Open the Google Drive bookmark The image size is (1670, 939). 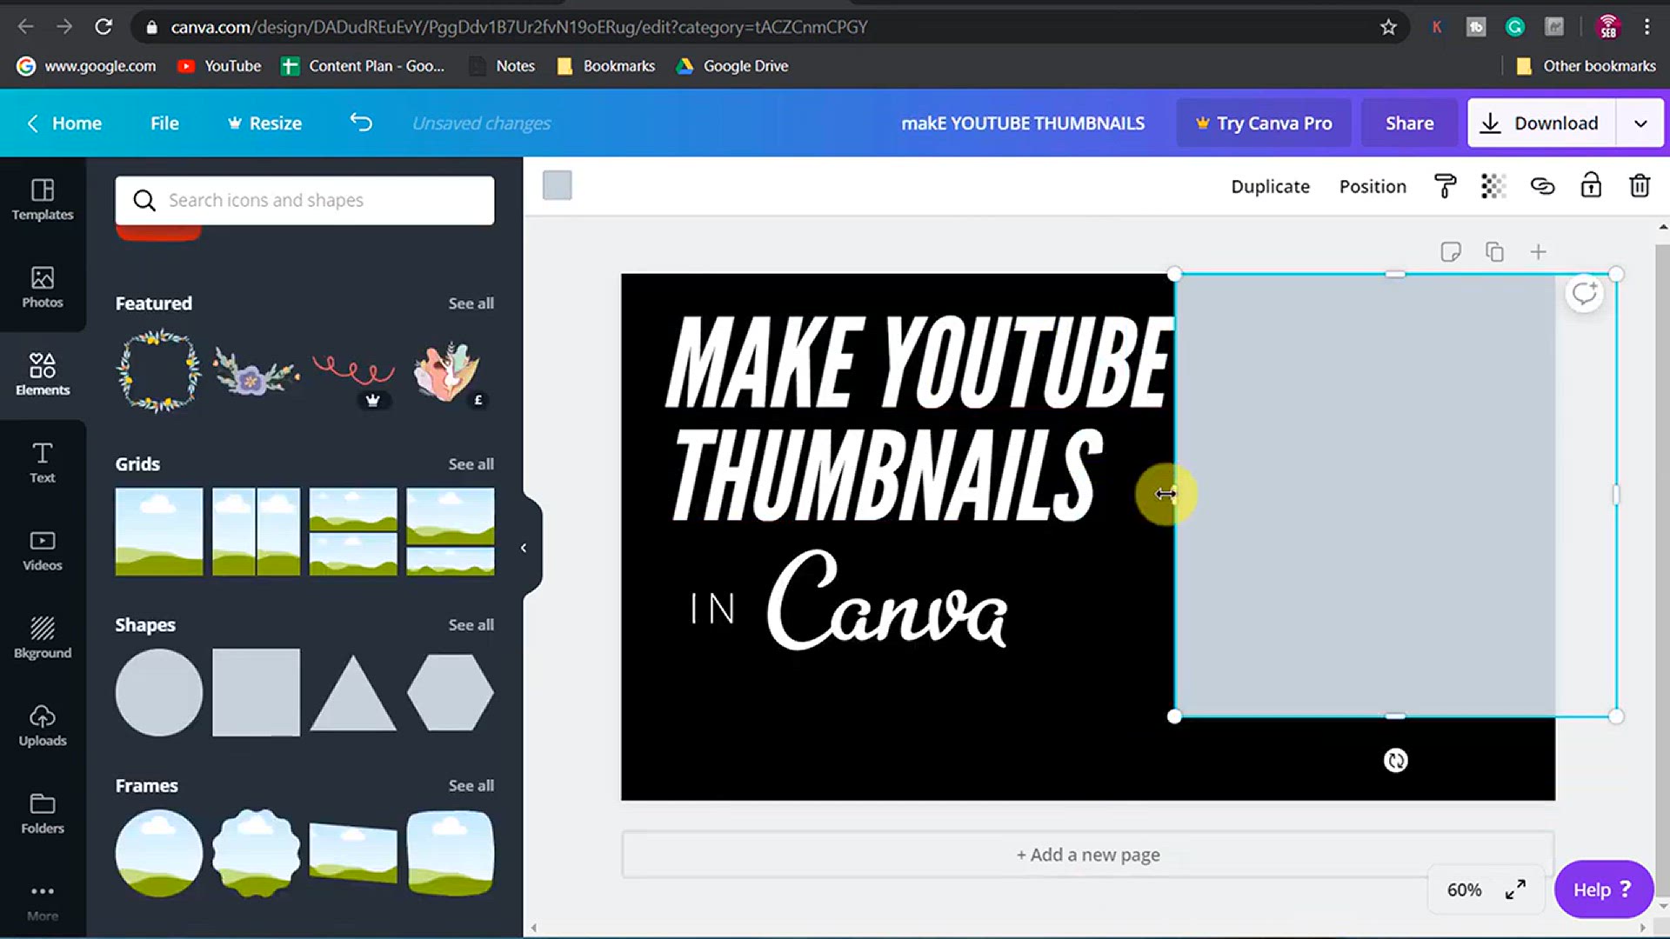[732, 66]
